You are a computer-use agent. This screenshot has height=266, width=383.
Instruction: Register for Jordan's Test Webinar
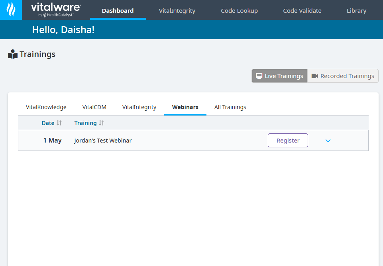tap(288, 141)
